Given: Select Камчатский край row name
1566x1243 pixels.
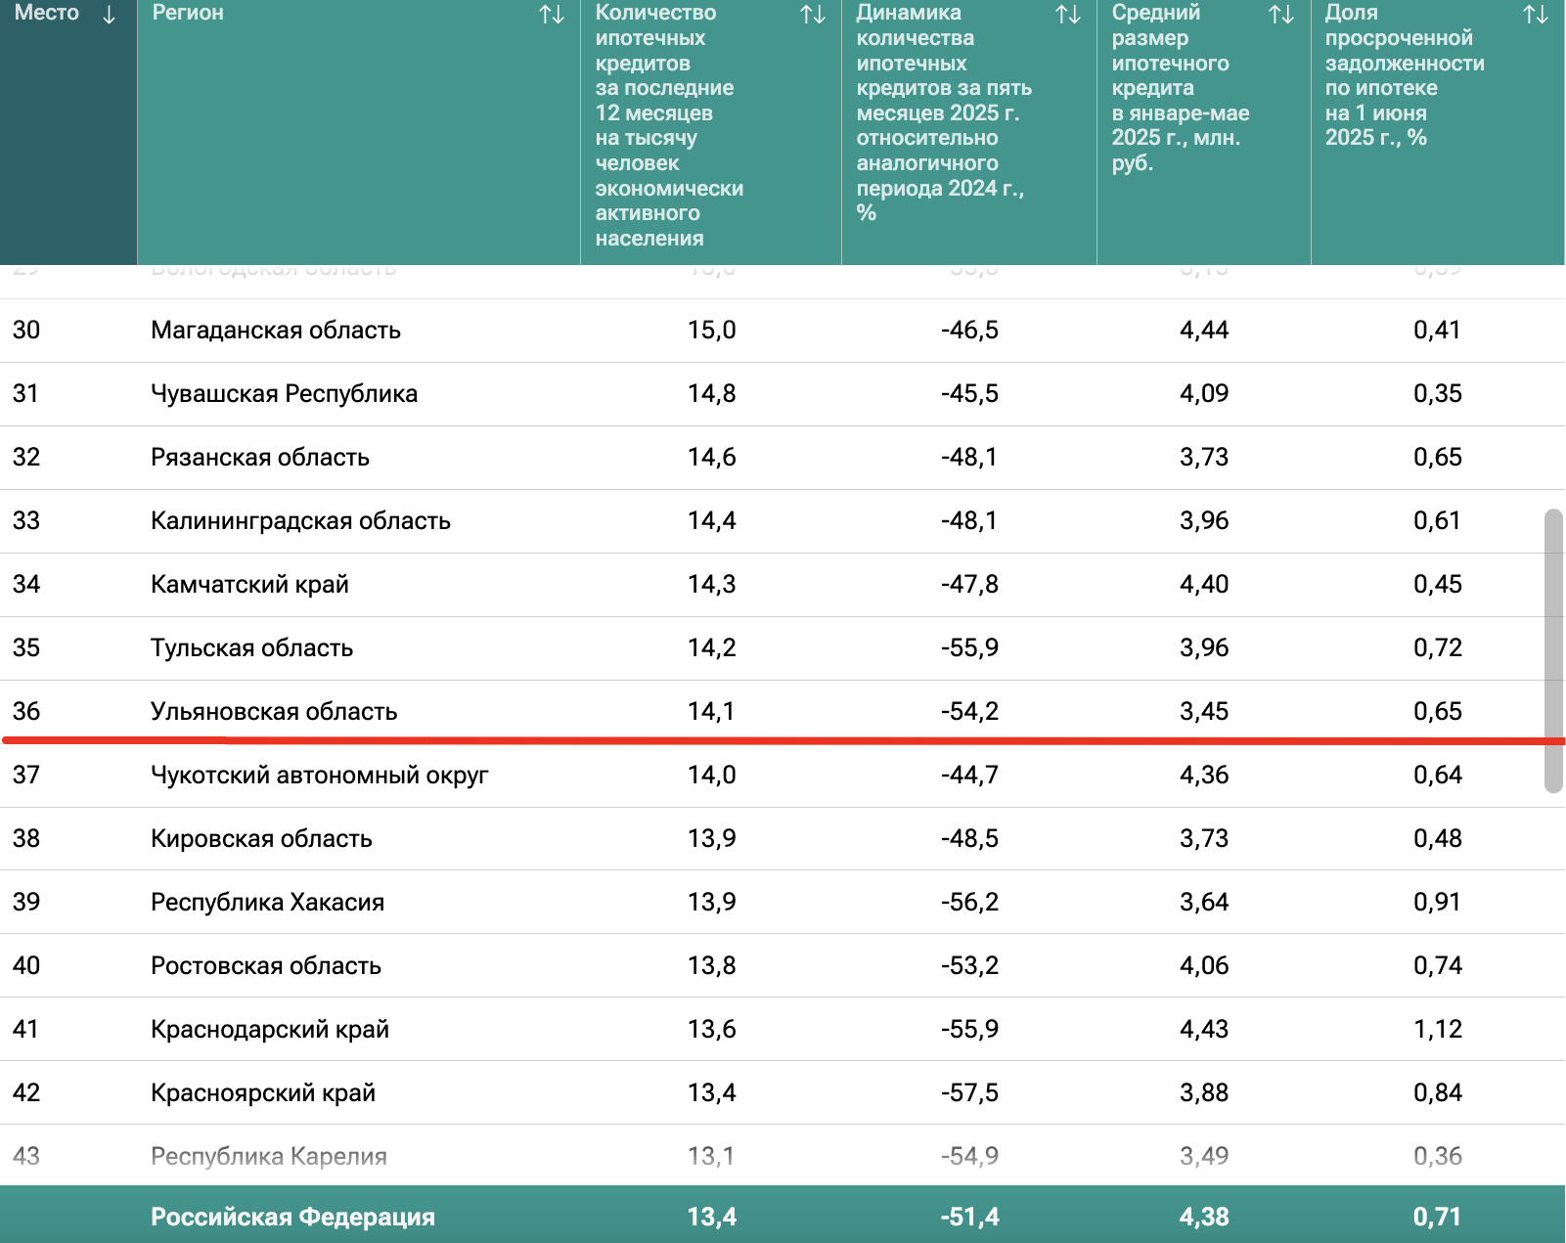Looking at the screenshot, I should 249,585.
